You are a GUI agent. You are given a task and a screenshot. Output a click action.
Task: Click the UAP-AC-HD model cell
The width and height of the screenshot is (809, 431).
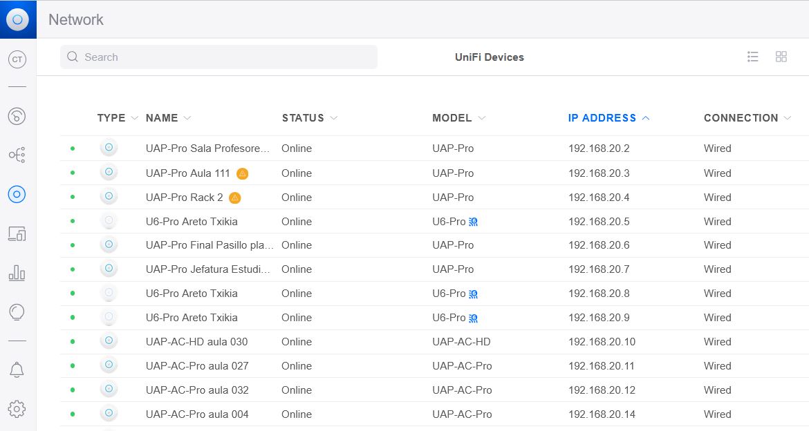click(x=461, y=342)
